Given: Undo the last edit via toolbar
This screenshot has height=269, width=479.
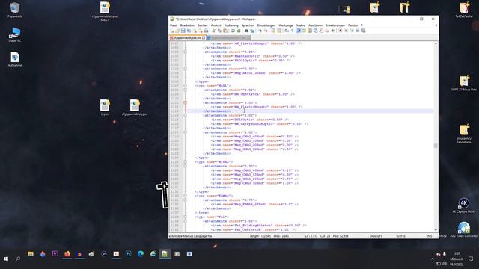Looking at the screenshot, I should 232,31.
